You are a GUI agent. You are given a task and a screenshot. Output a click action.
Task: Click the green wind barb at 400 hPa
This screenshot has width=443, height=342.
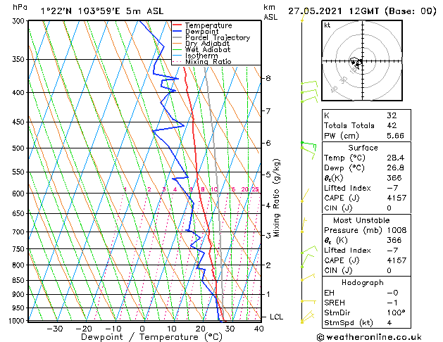(309, 91)
